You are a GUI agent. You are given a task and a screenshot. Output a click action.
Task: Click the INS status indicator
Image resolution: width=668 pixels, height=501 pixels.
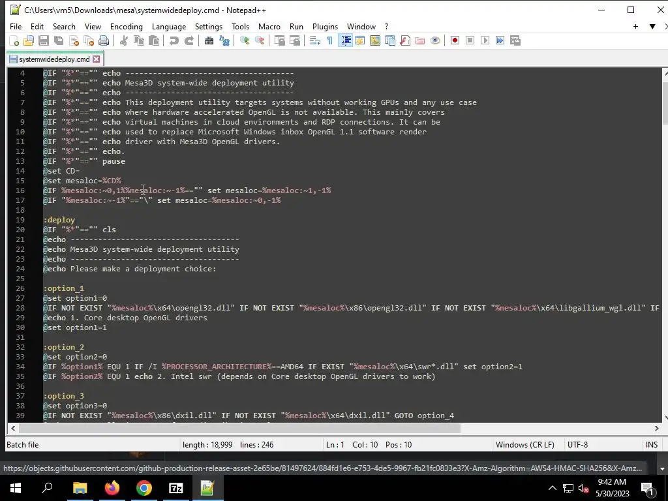pos(652,445)
